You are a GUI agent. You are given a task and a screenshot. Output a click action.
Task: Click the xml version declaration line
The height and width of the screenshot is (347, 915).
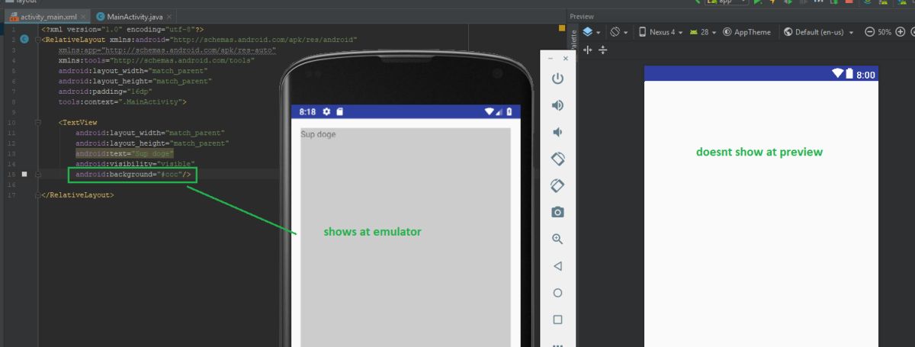coord(122,28)
